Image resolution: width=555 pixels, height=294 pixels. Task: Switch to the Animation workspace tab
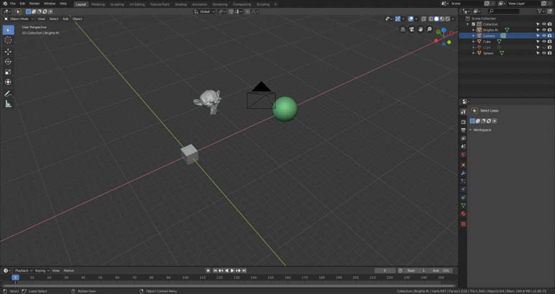tap(199, 4)
